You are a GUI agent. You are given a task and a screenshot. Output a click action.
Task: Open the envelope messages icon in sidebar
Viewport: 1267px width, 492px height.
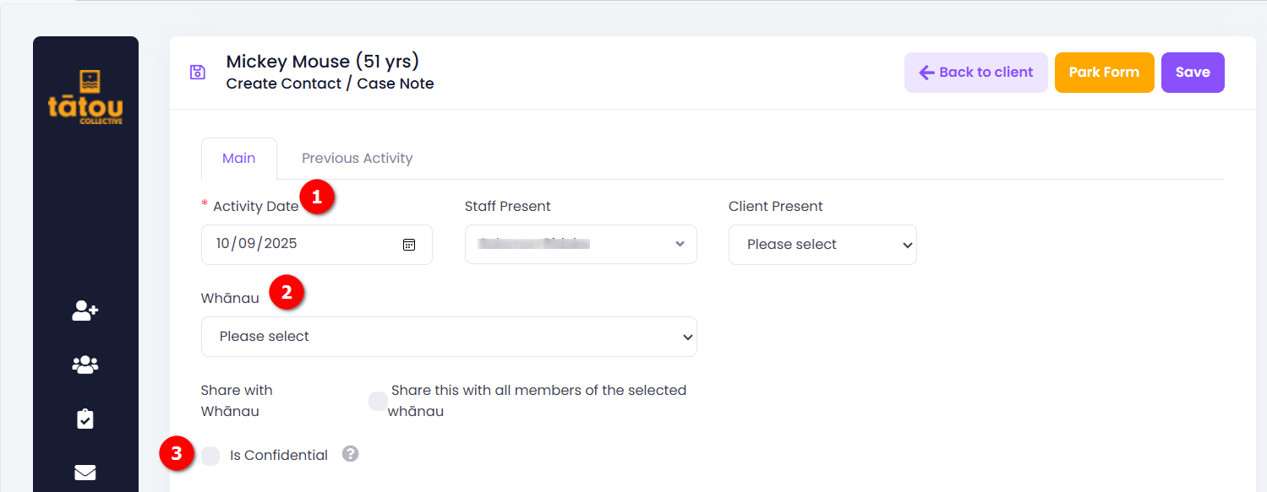click(x=85, y=473)
